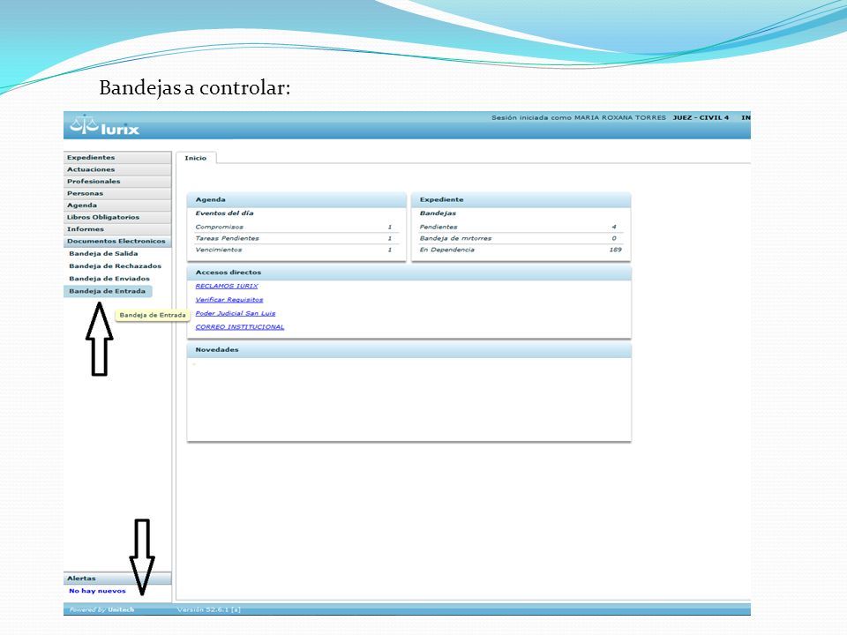Open Bandeja de Enviados
The width and height of the screenshot is (847, 635).
coord(109,278)
